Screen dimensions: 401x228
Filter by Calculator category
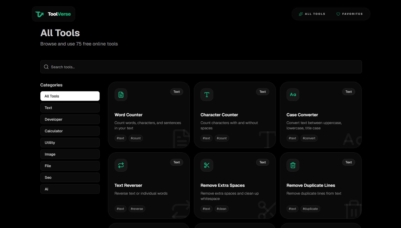(x=70, y=131)
